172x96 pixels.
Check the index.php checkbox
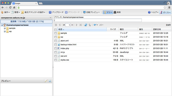coord(56,49)
